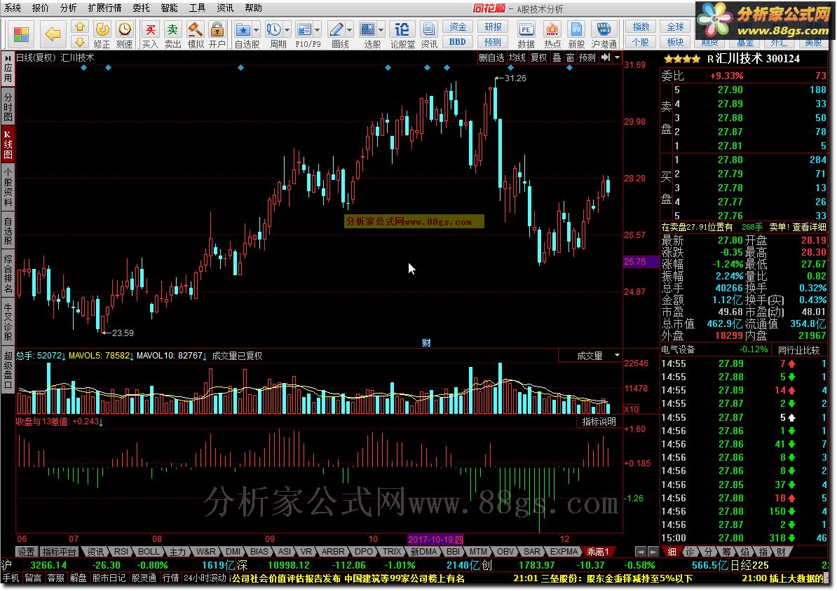The image size is (837, 591).
Task: Click the 查看详细 link
Action: pyautogui.click(x=809, y=227)
